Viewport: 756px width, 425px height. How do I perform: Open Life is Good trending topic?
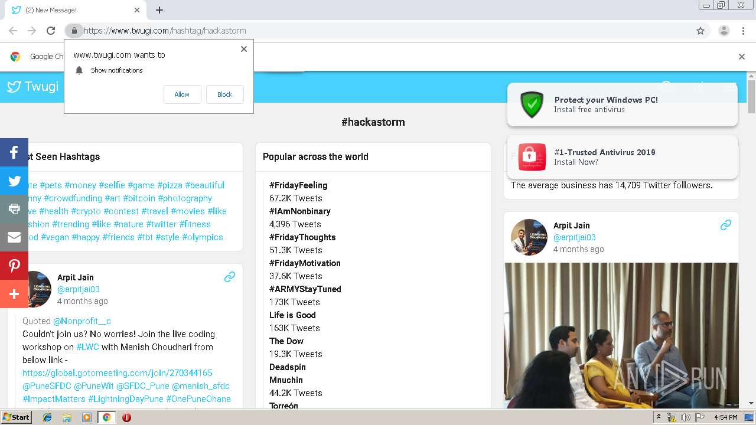point(292,315)
